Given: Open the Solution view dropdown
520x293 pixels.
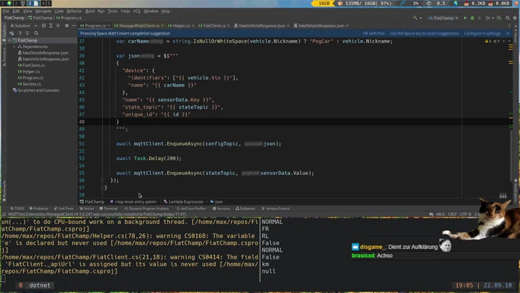Looking at the screenshot, I should pos(21,26).
